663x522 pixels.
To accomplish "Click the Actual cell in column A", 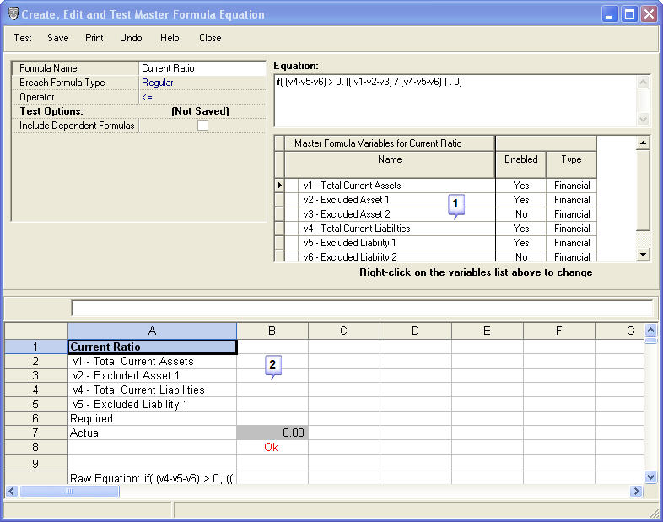I will coord(152,433).
